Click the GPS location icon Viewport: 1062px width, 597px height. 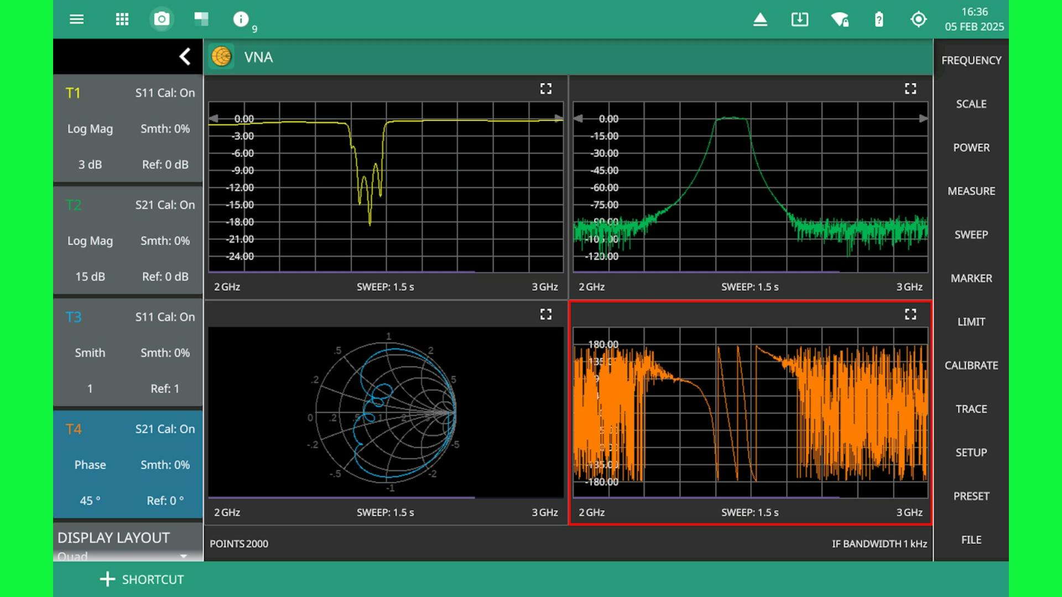(x=919, y=19)
